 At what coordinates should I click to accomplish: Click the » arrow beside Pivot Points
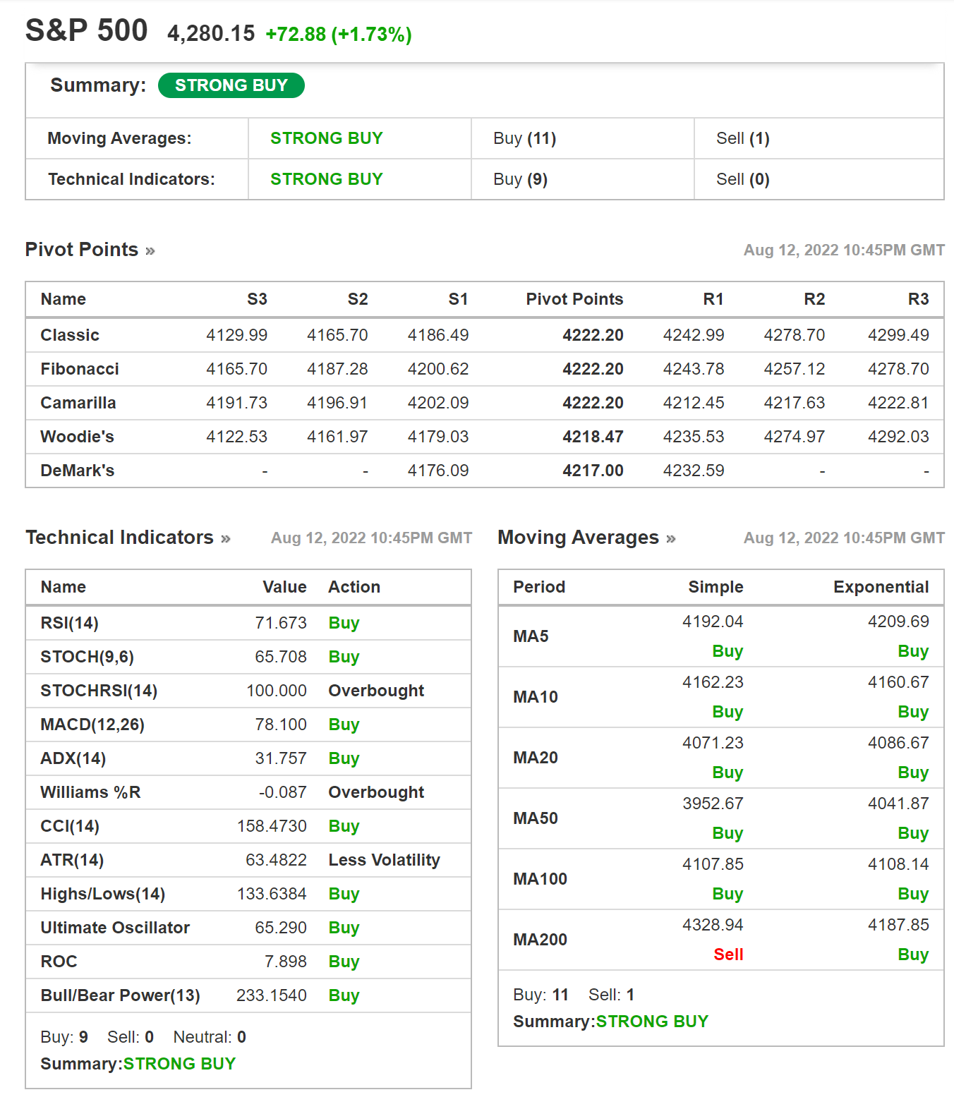point(150,251)
